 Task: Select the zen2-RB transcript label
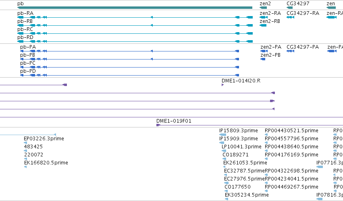(x=270, y=21)
